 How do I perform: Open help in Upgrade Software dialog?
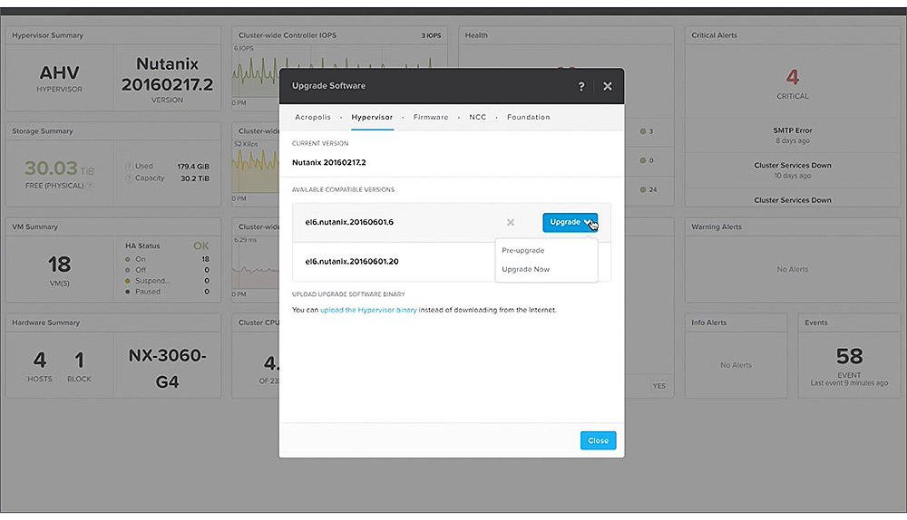(581, 86)
